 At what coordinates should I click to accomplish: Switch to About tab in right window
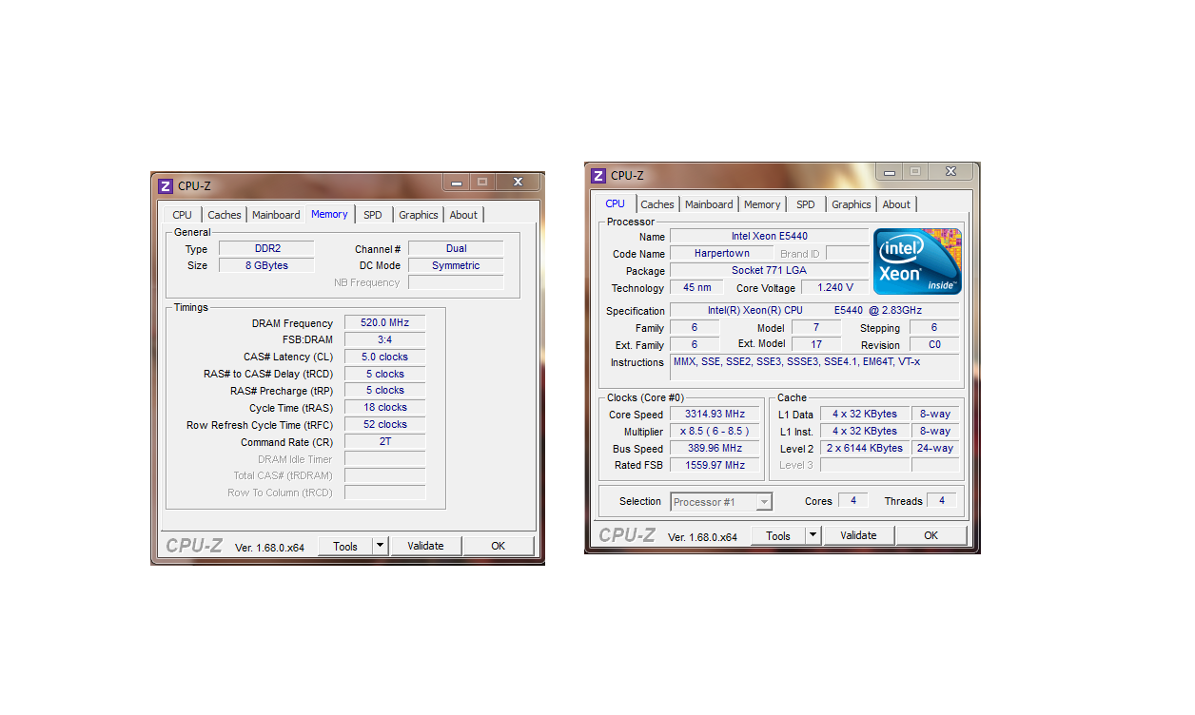pyautogui.click(x=896, y=204)
